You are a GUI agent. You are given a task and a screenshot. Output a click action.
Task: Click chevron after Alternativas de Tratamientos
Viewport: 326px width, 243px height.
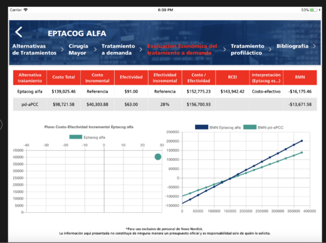pyautogui.click(x=62, y=50)
